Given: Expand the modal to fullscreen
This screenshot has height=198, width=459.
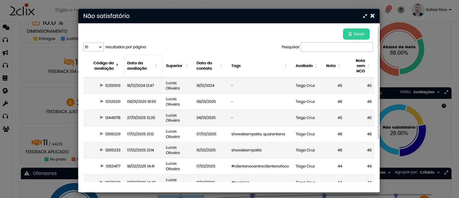Looking at the screenshot, I should [x=365, y=16].
